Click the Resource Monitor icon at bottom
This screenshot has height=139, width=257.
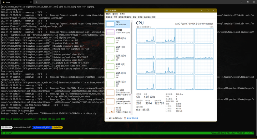coord(125,118)
